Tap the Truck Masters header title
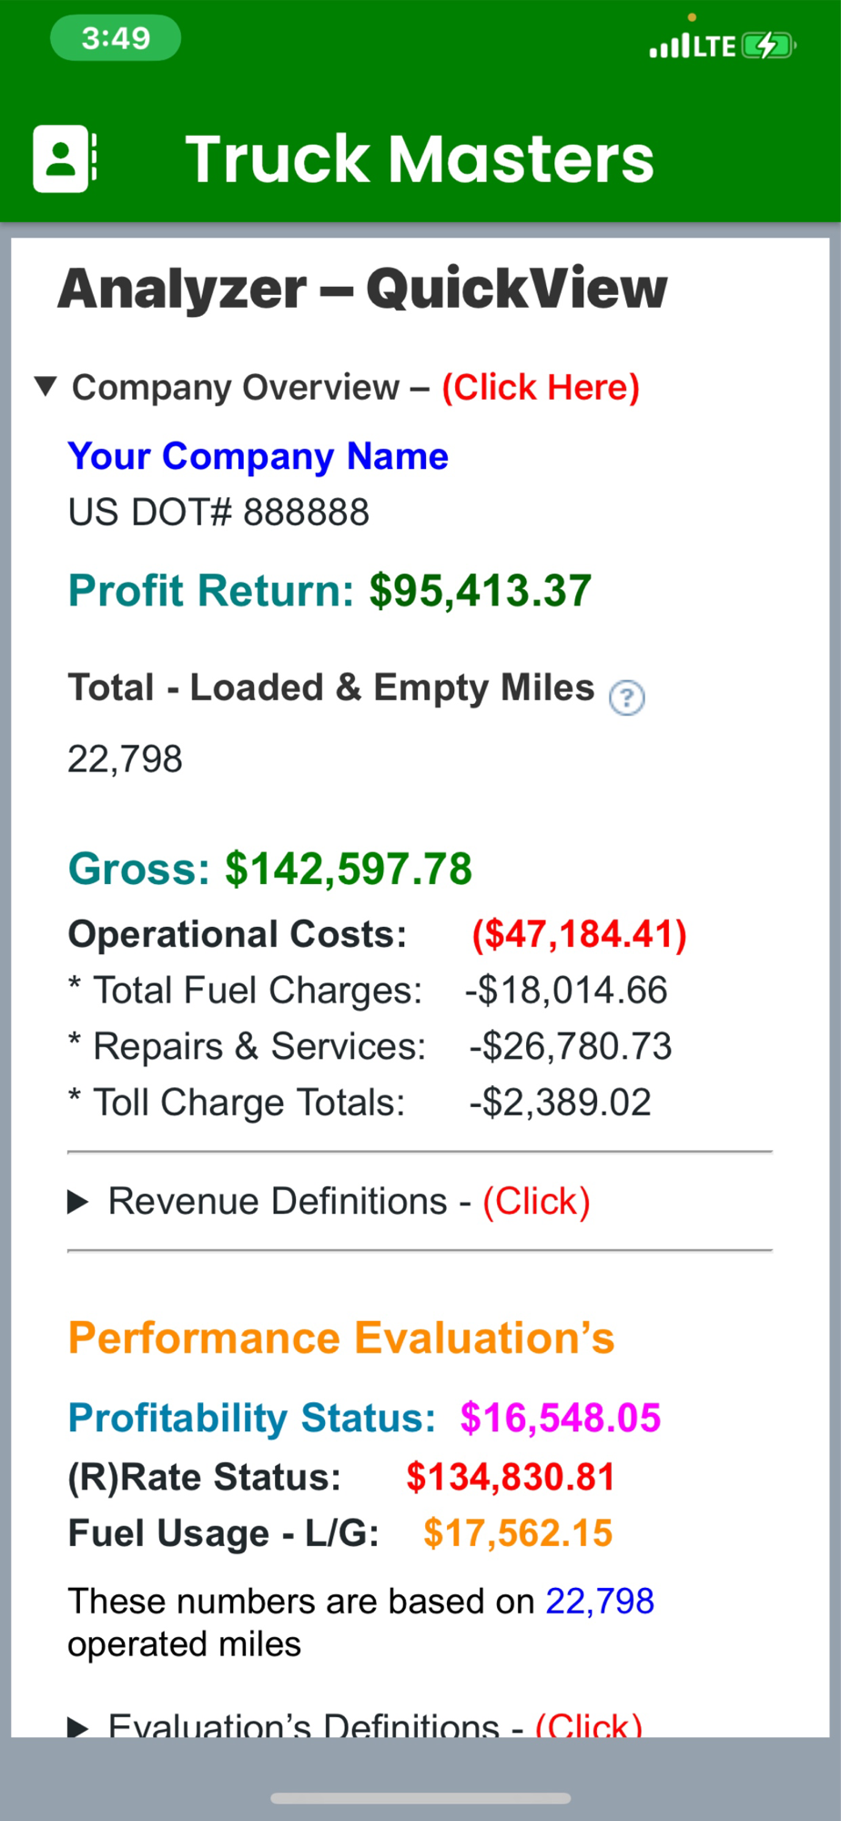The height and width of the screenshot is (1821, 841). pyautogui.click(x=420, y=159)
